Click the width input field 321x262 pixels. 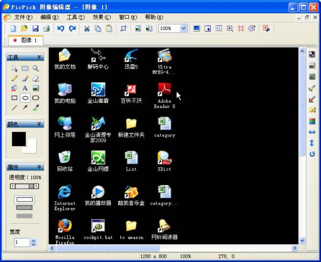22,242
